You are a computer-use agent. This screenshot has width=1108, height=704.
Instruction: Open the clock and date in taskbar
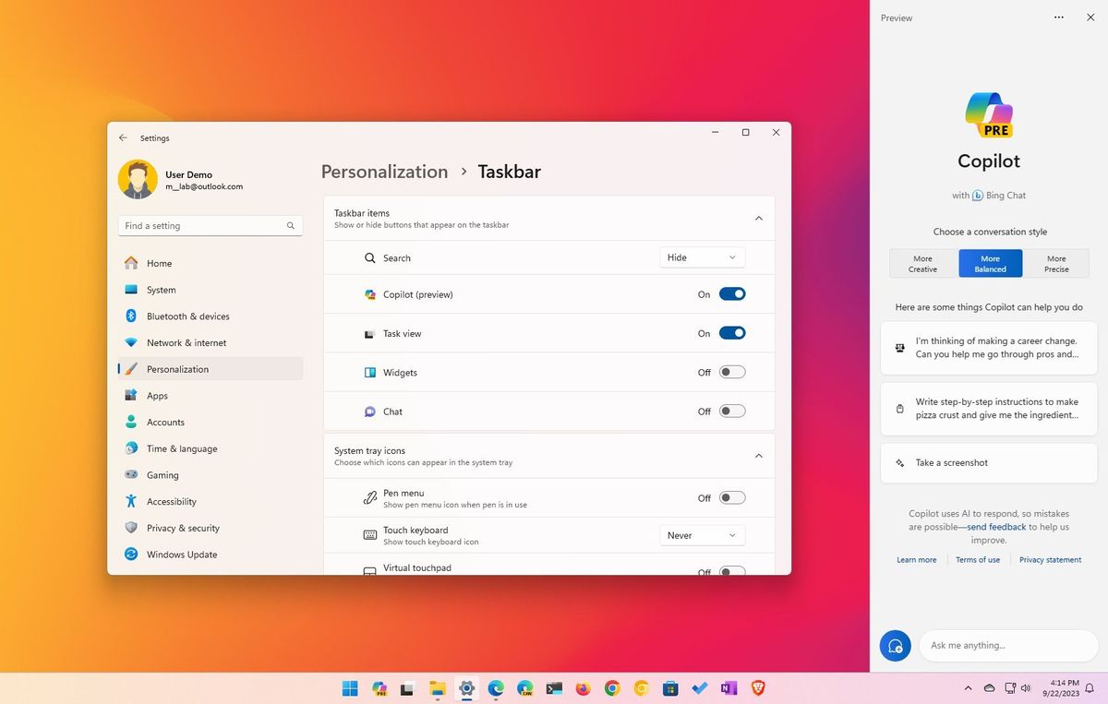[x=1059, y=688]
